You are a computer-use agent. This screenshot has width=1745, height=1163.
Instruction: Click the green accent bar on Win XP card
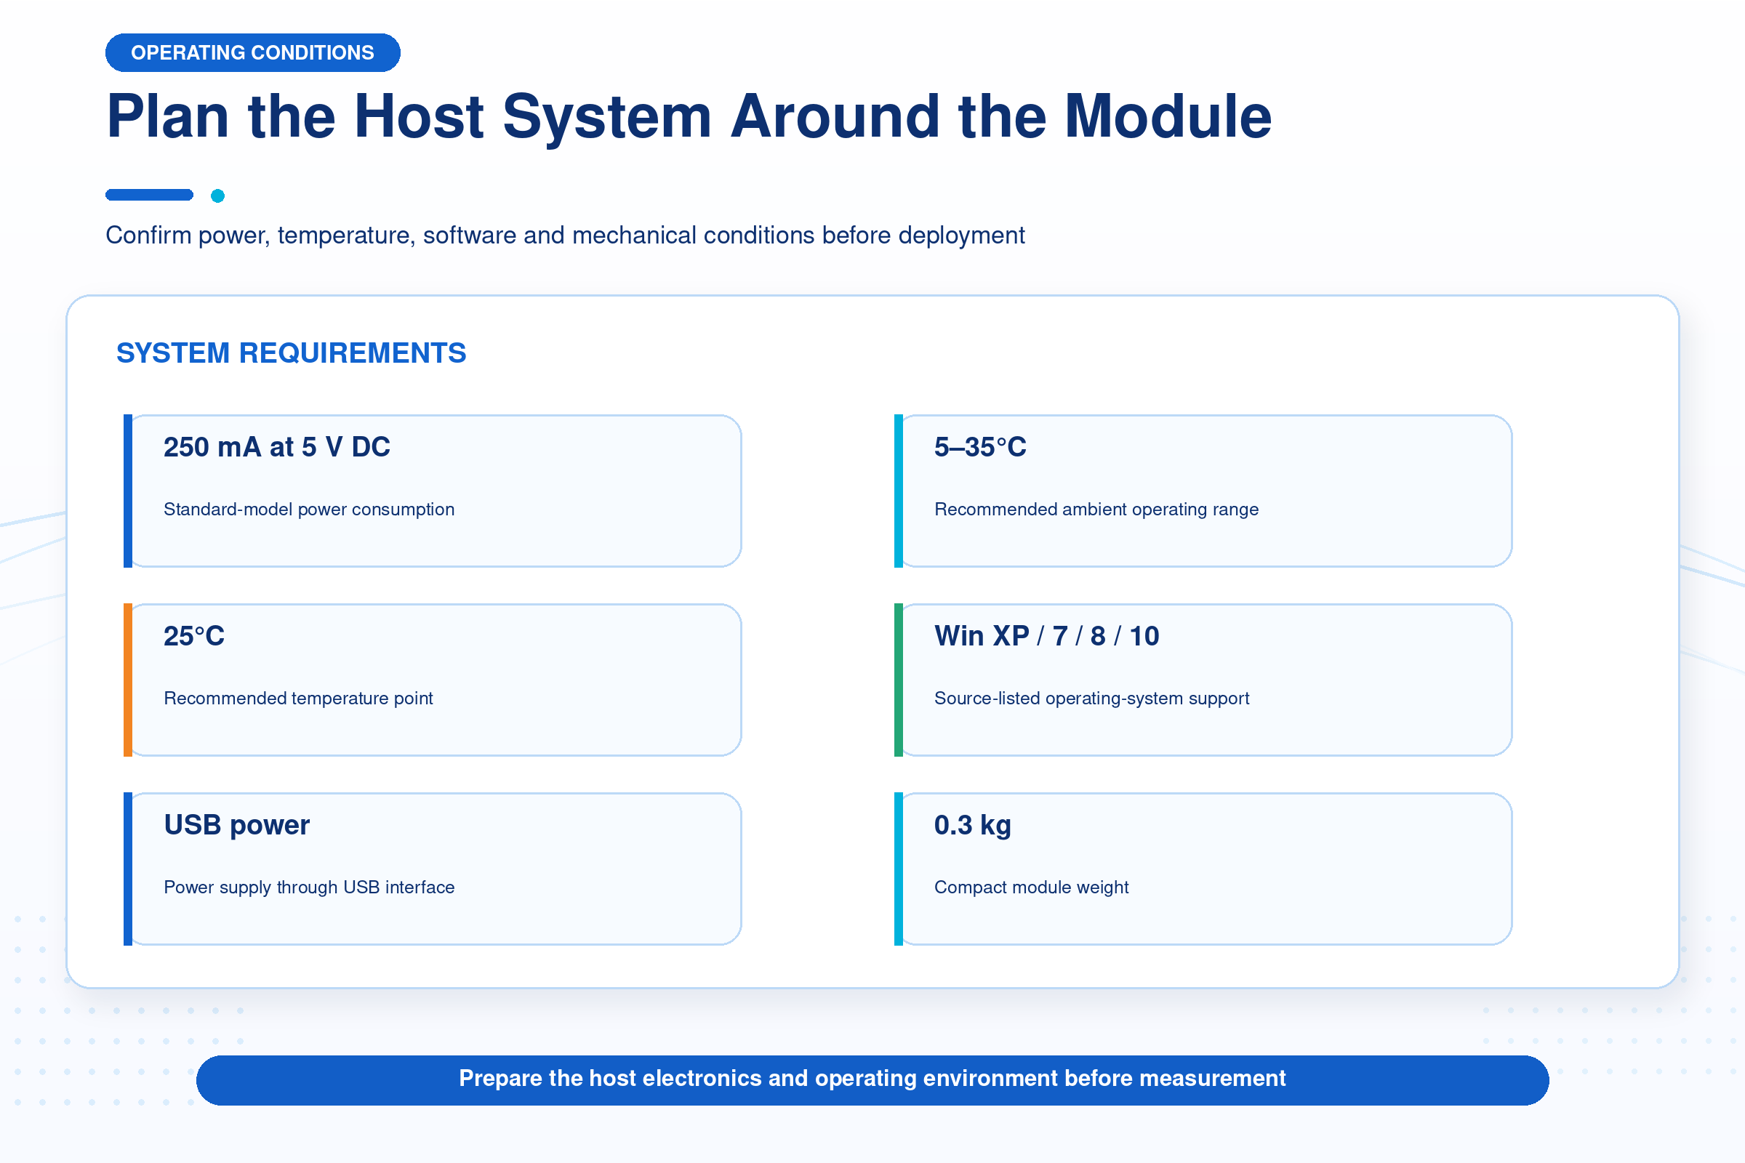coord(899,680)
